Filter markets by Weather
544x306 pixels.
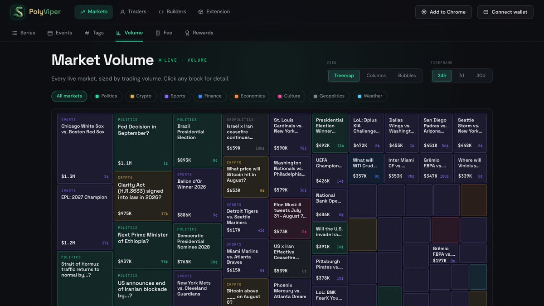(x=370, y=96)
